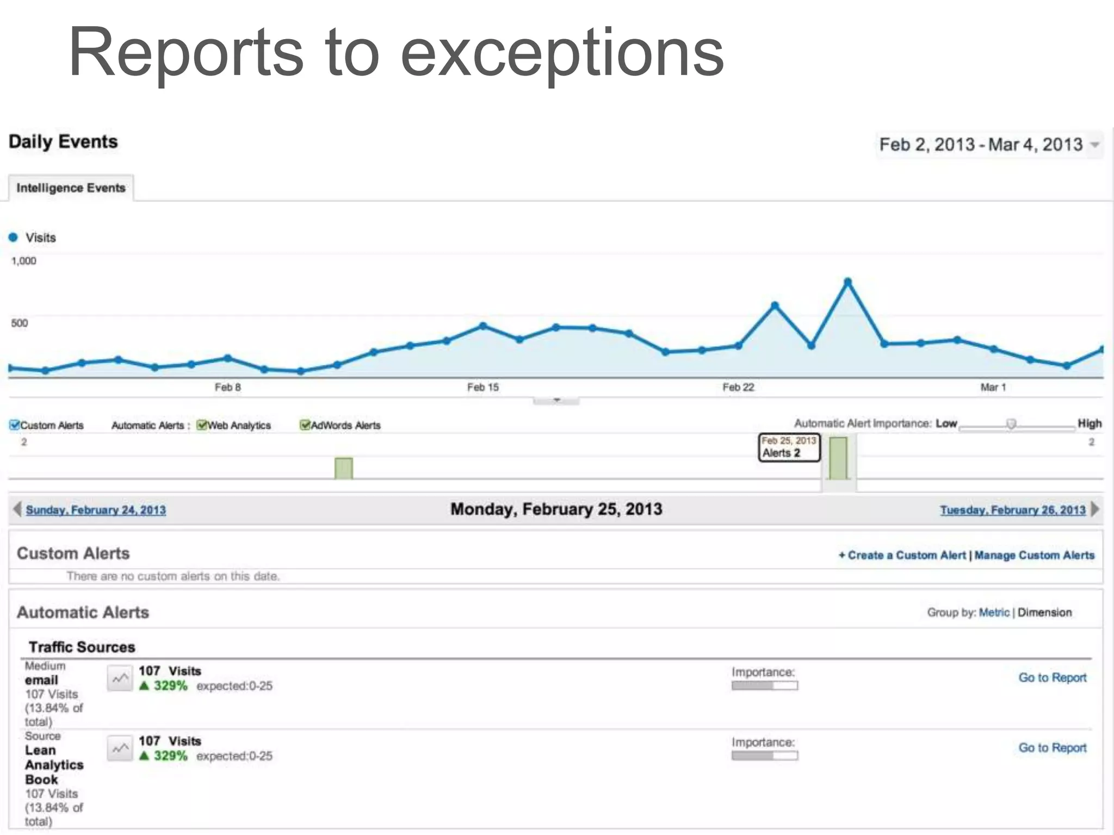Click the 'Lean Analytics Book' source label
The image size is (1114, 835).
click(x=54, y=765)
